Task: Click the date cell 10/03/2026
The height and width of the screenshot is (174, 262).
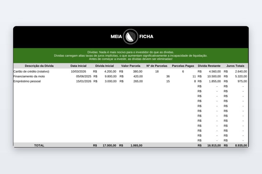Action: 78,72
